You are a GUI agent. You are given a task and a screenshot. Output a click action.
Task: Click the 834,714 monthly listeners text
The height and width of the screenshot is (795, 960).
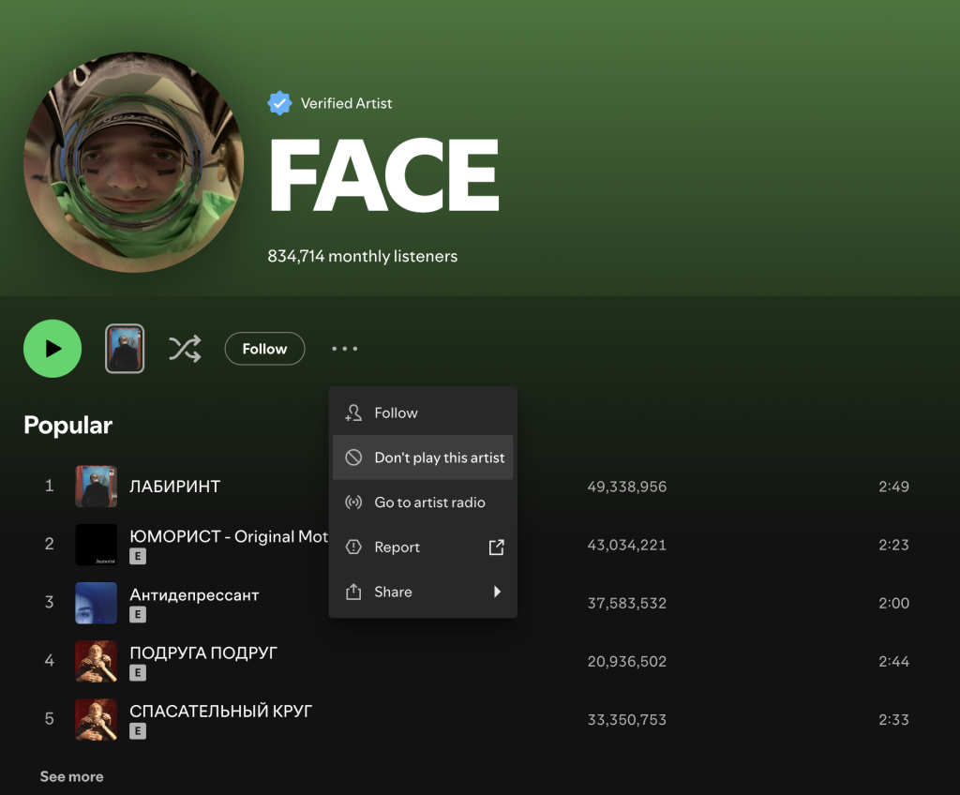(x=363, y=256)
